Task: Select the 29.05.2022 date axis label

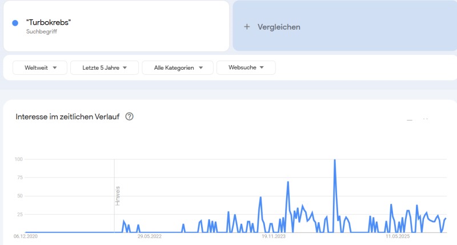Action: click(x=149, y=236)
